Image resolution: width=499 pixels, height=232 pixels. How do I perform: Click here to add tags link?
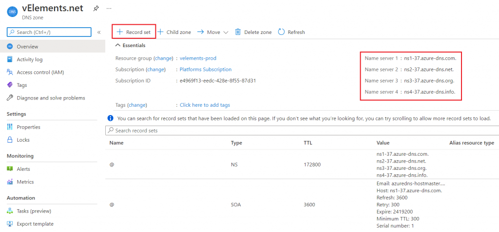pyautogui.click(x=205, y=105)
